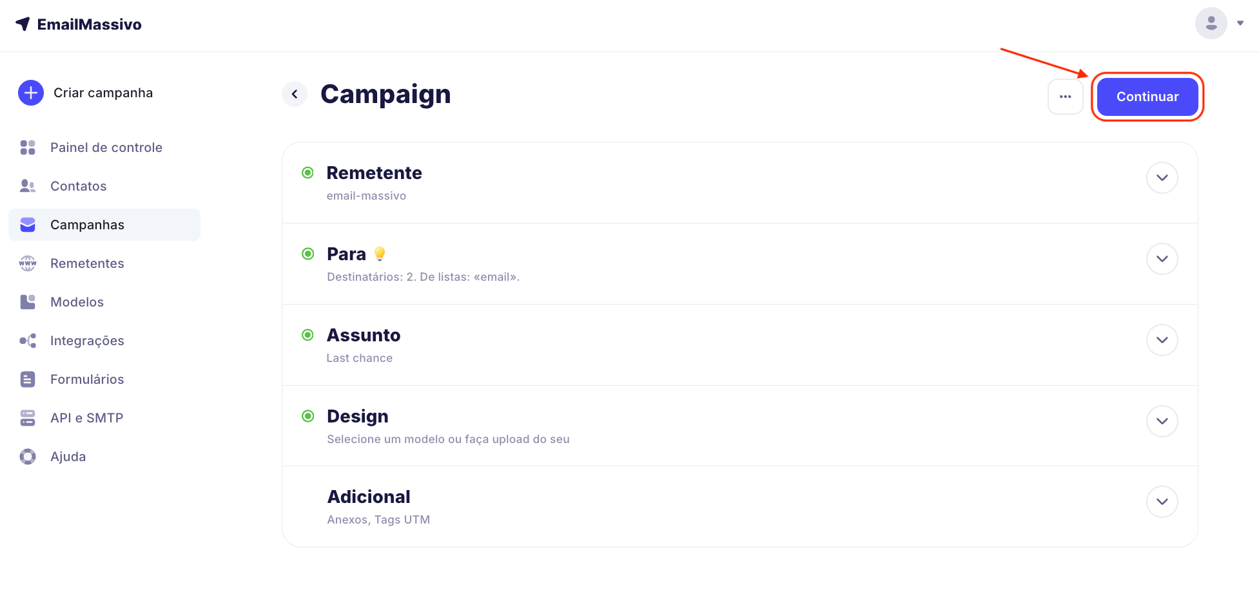Image resolution: width=1259 pixels, height=606 pixels.
Task: Expand the Remetente section chevron
Action: tap(1162, 178)
